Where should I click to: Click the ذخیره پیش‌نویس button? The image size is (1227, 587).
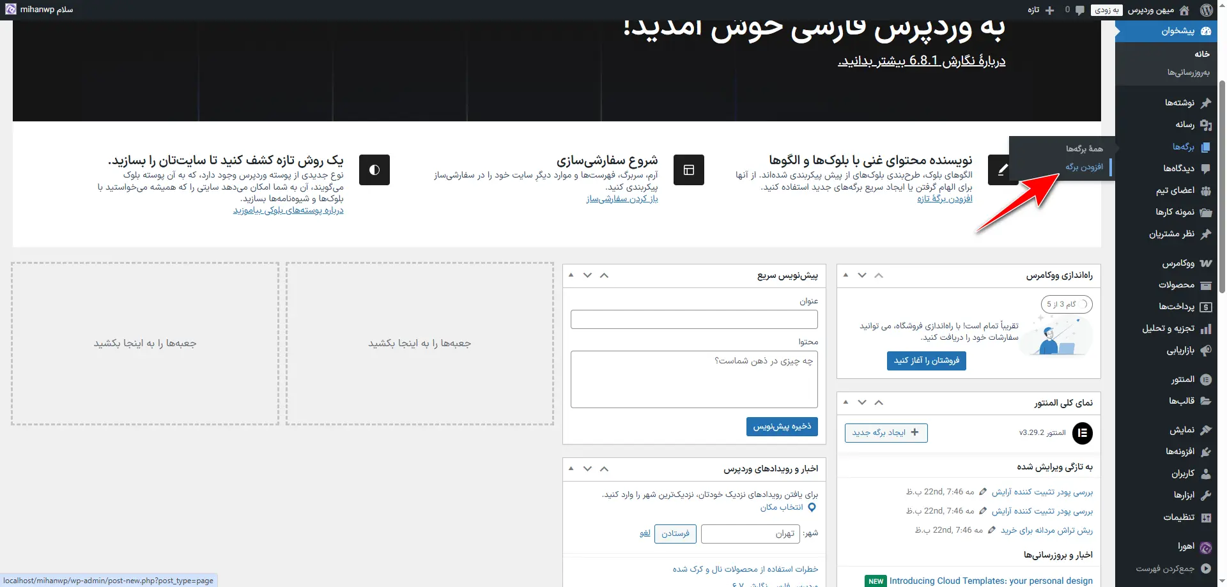point(782,427)
